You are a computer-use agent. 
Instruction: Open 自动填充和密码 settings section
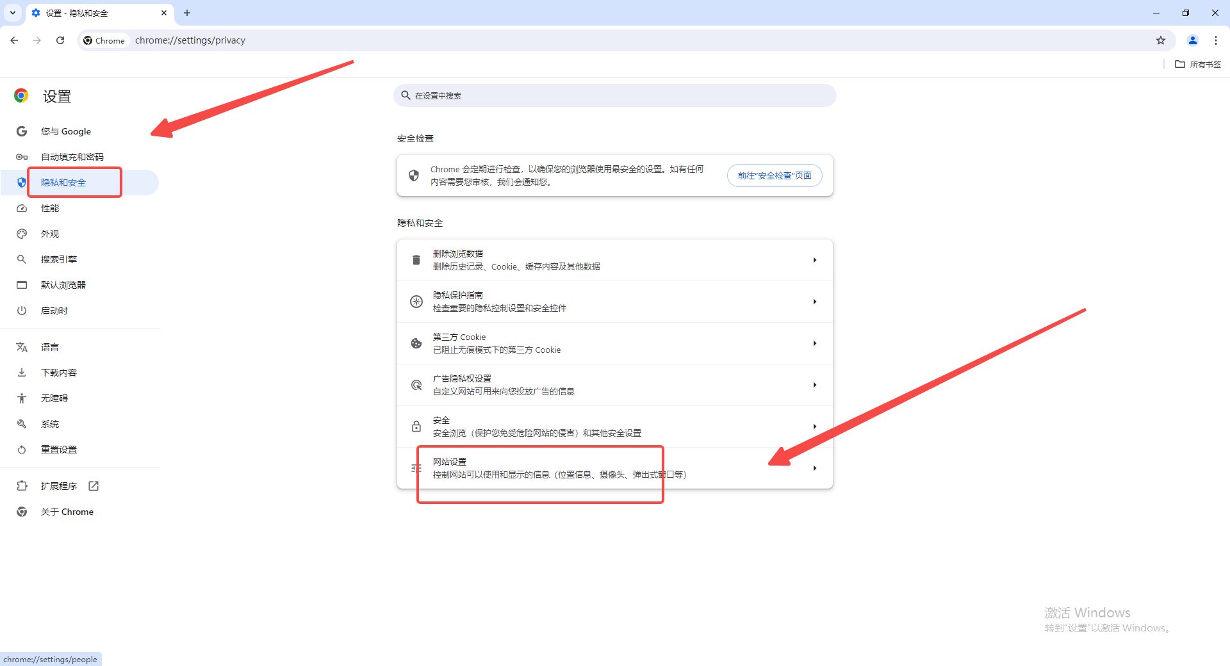coord(79,157)
